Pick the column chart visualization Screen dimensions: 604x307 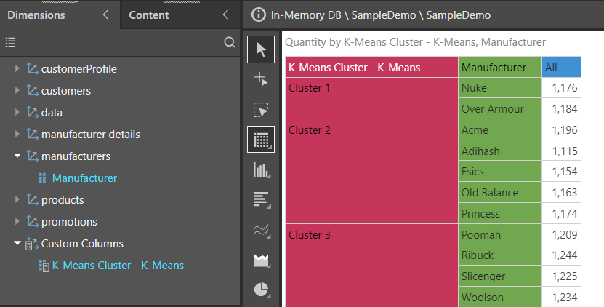tap(262, 170)
